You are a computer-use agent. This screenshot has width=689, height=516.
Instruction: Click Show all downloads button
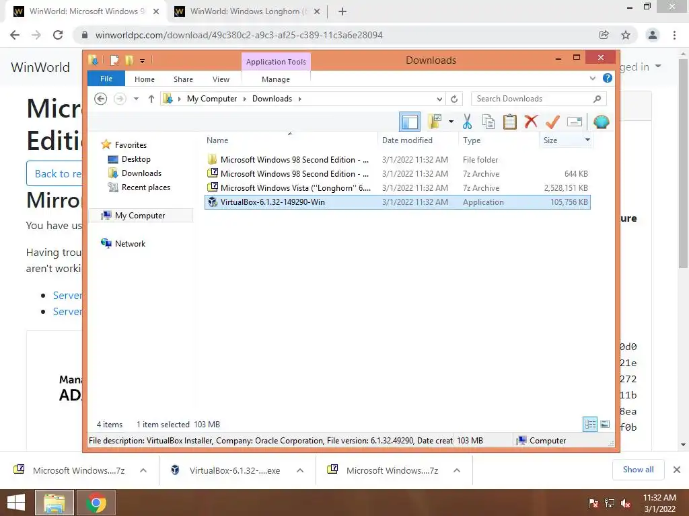638,470
